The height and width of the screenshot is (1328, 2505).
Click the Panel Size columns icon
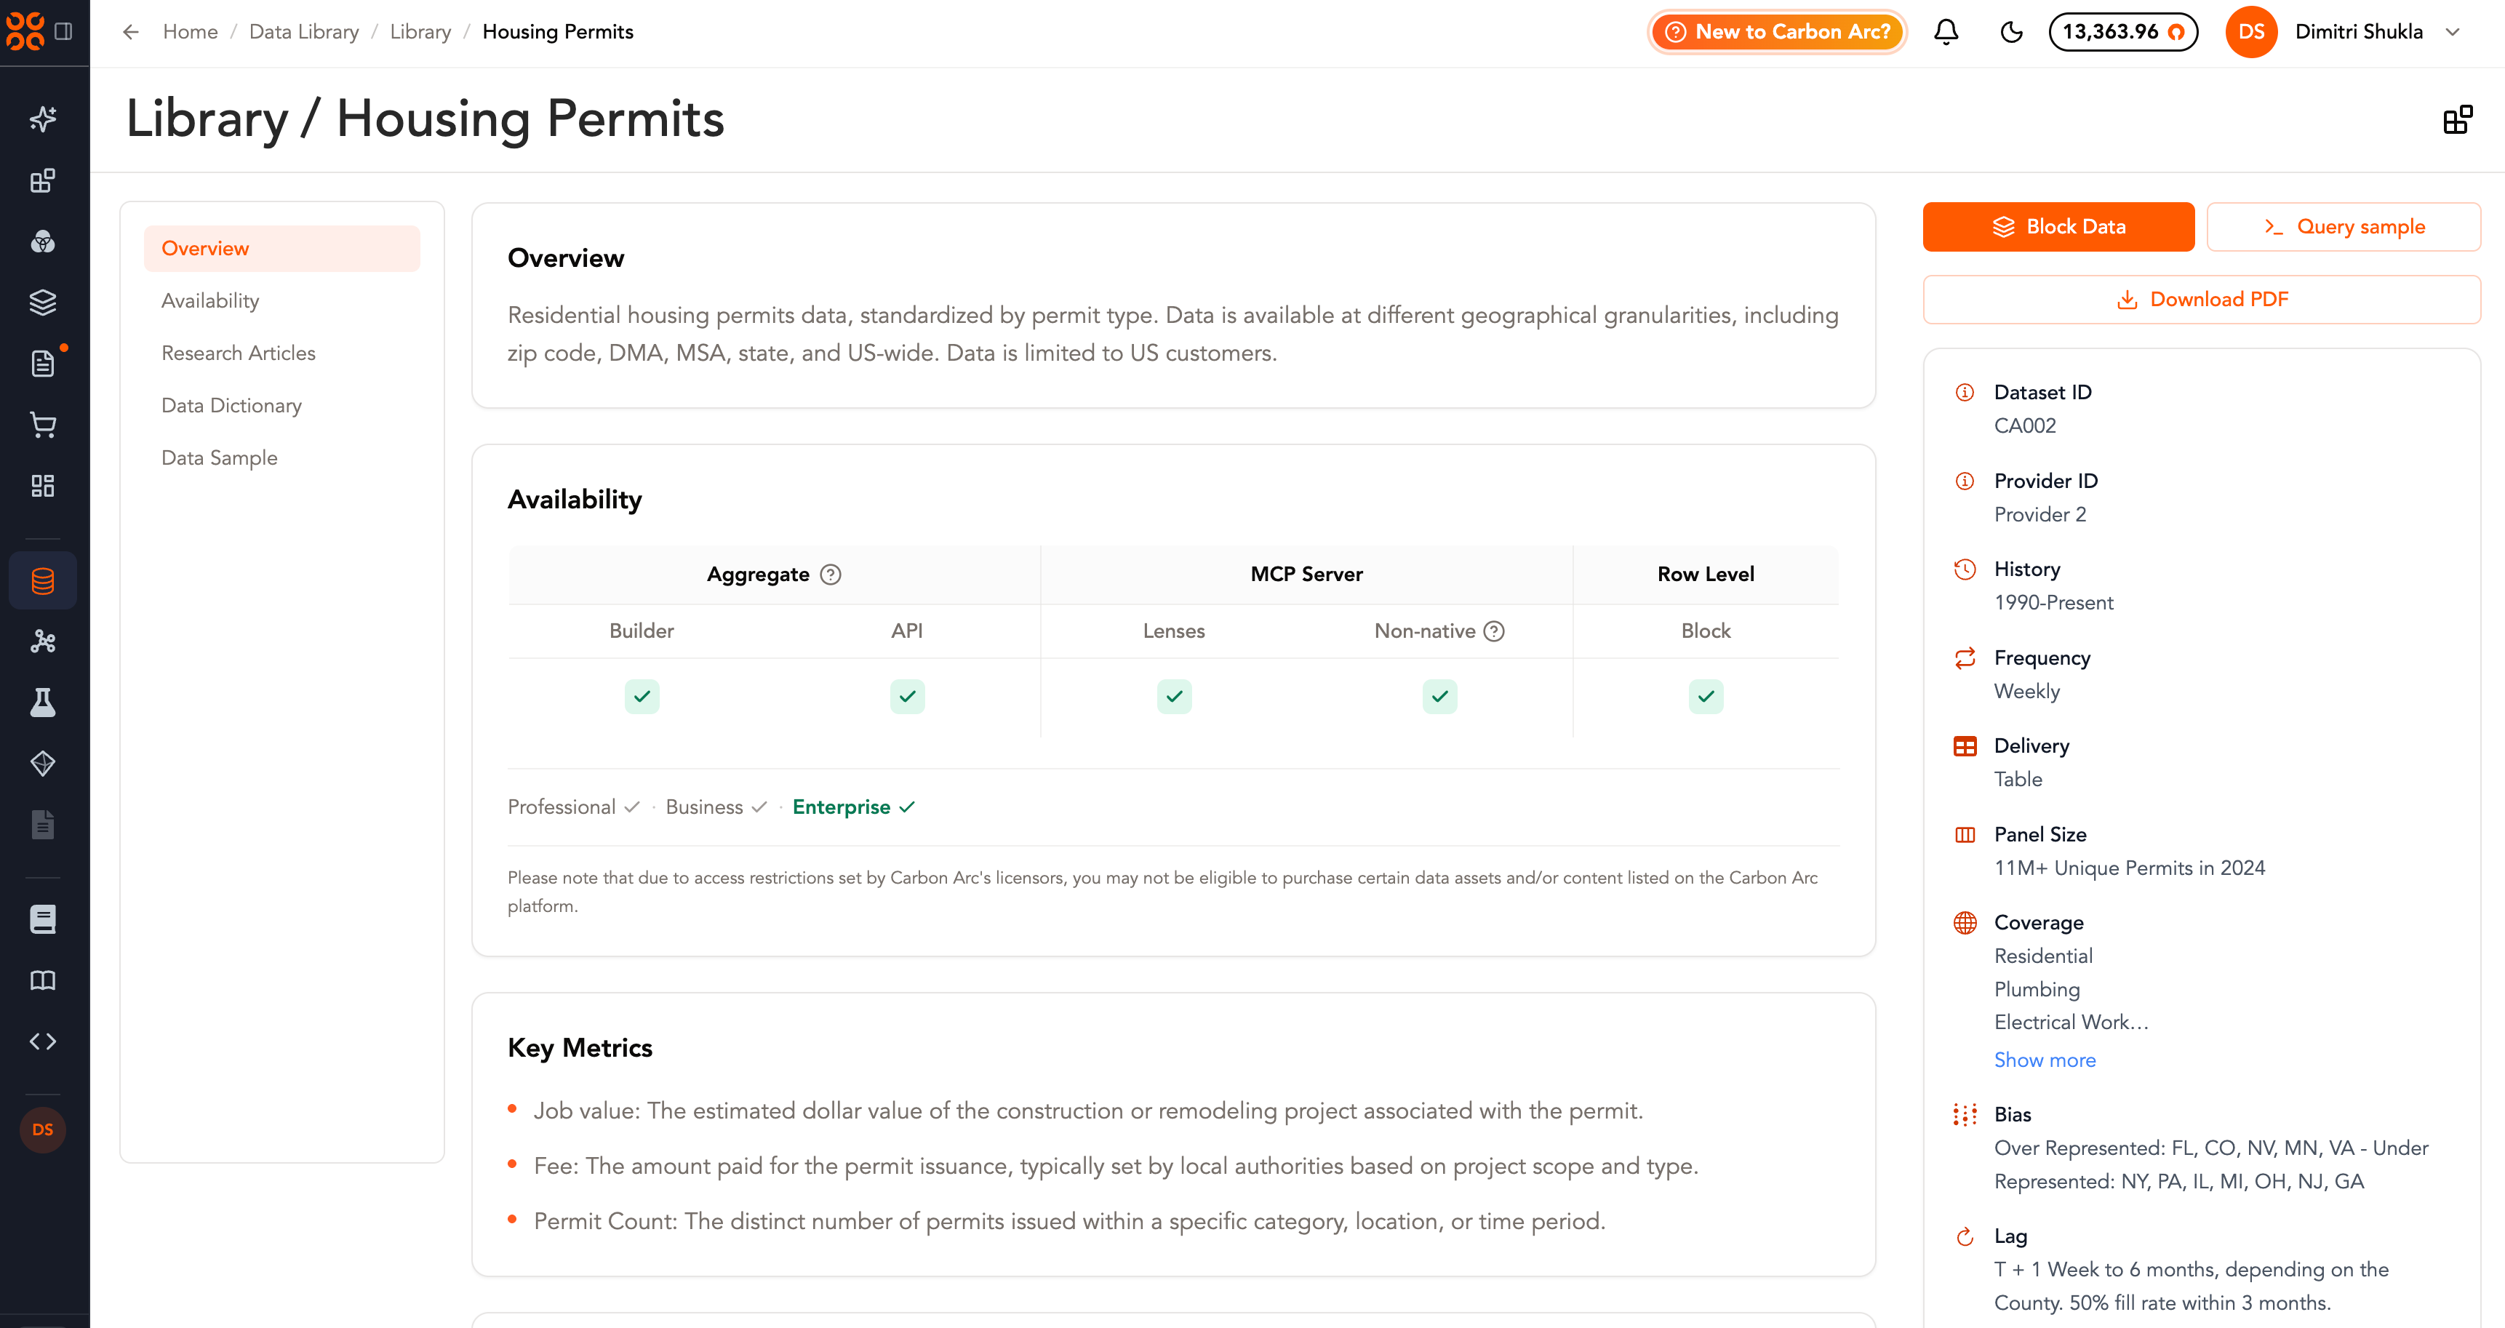tap(1965, 835)
